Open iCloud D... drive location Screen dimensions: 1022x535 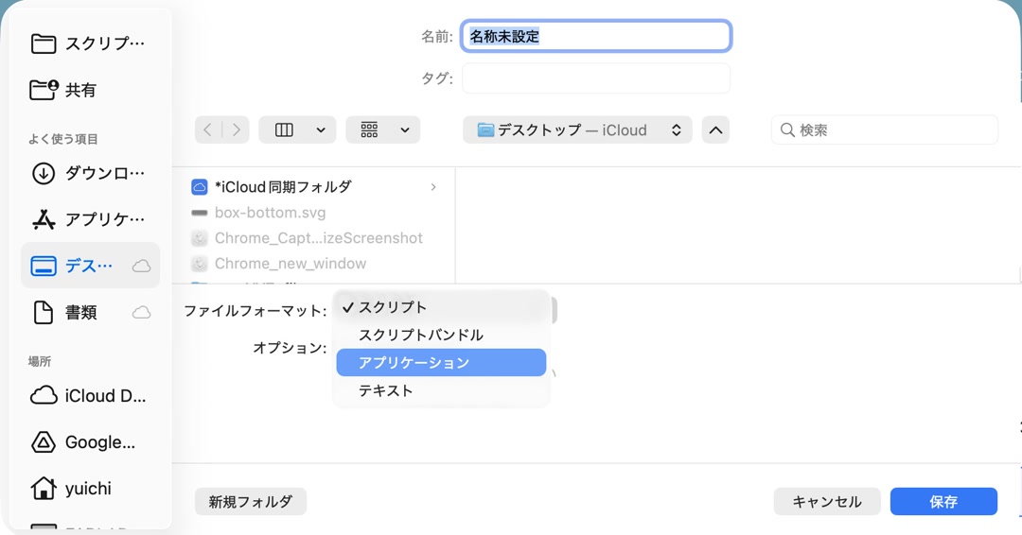pyautogui.click(x=91, y=396)
